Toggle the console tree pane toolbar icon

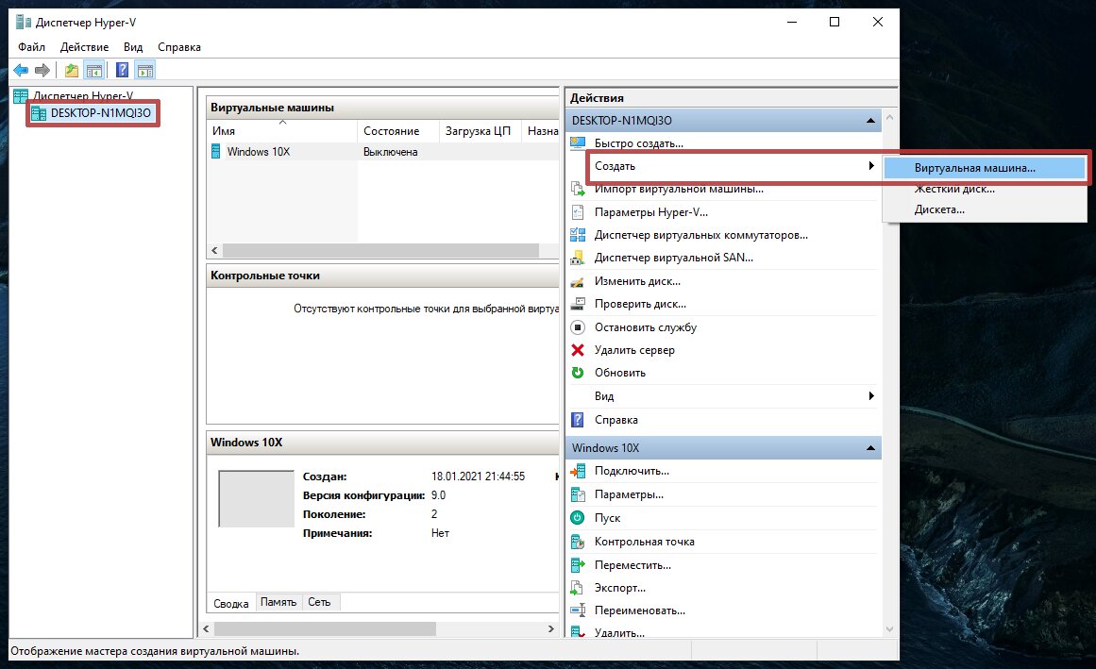tap(93, 70)
